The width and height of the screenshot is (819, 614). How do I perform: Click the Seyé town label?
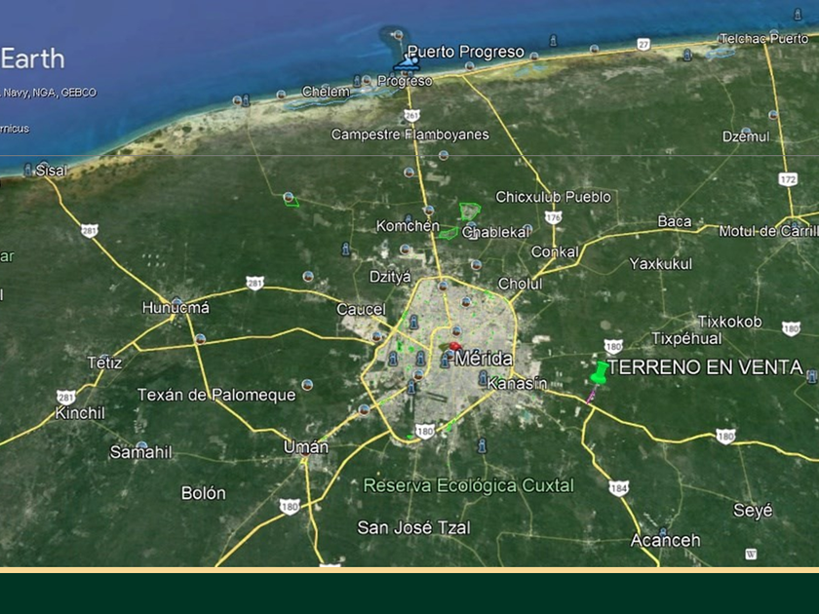coord(753,510)
